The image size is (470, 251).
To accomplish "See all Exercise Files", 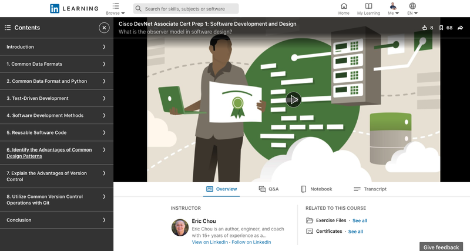I will pyautogui.click(x=360, y=220).
